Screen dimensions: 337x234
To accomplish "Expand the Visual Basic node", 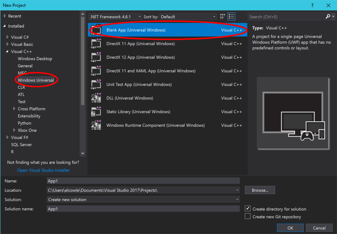I will pyautogui.click(x=8, y=44).
